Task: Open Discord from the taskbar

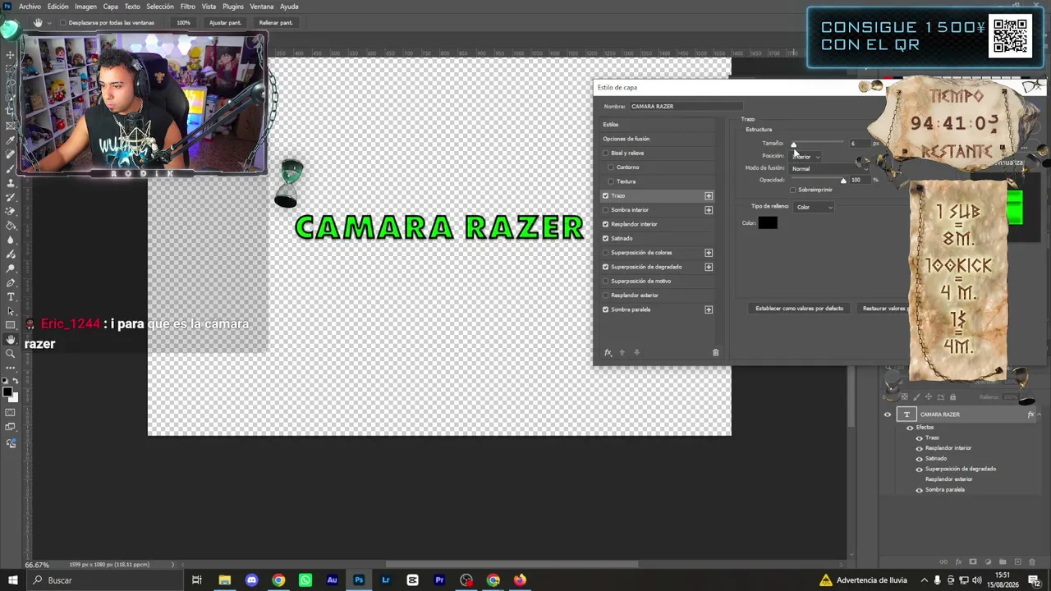Action: [x=251, y=580]
